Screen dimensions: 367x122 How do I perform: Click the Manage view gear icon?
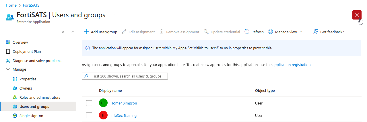270,32
